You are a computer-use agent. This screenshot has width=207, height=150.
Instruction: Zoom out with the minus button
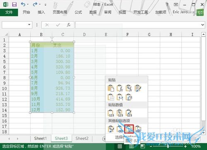pos(151,146)
